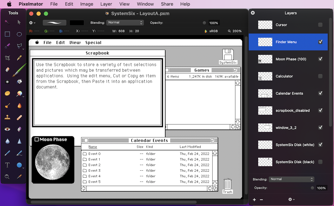Select the droplet Blur tool
The width and height of the screenshot is (334, 206).
pos(7,141)
